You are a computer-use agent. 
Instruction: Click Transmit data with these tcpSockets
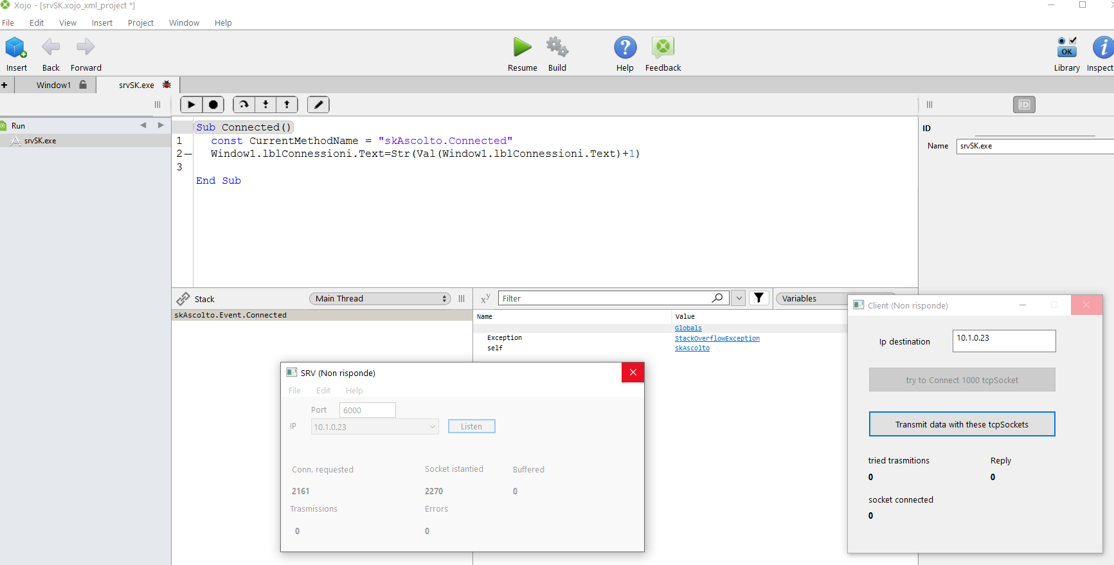962,424
